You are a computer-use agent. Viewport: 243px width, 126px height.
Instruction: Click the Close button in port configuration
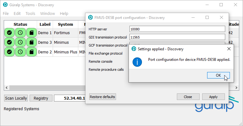coord(188,97)
